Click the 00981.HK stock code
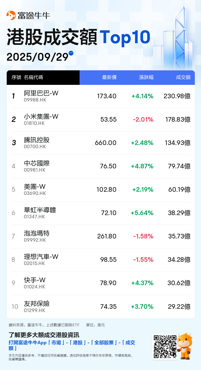The width and height of the screenshot is (201, 370). pyautogui.click(x=35, y=170)
